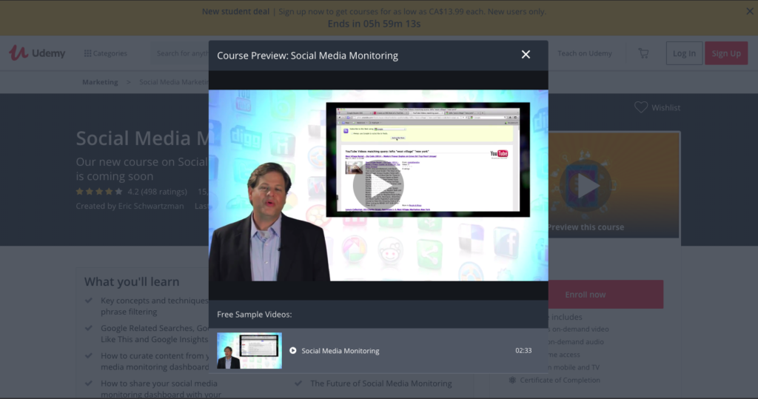Image resolution: width=758 pixels, height=399 pixels.
Task: Open Eric Schwartzman creator link
Action: click(x=151, y=206)
